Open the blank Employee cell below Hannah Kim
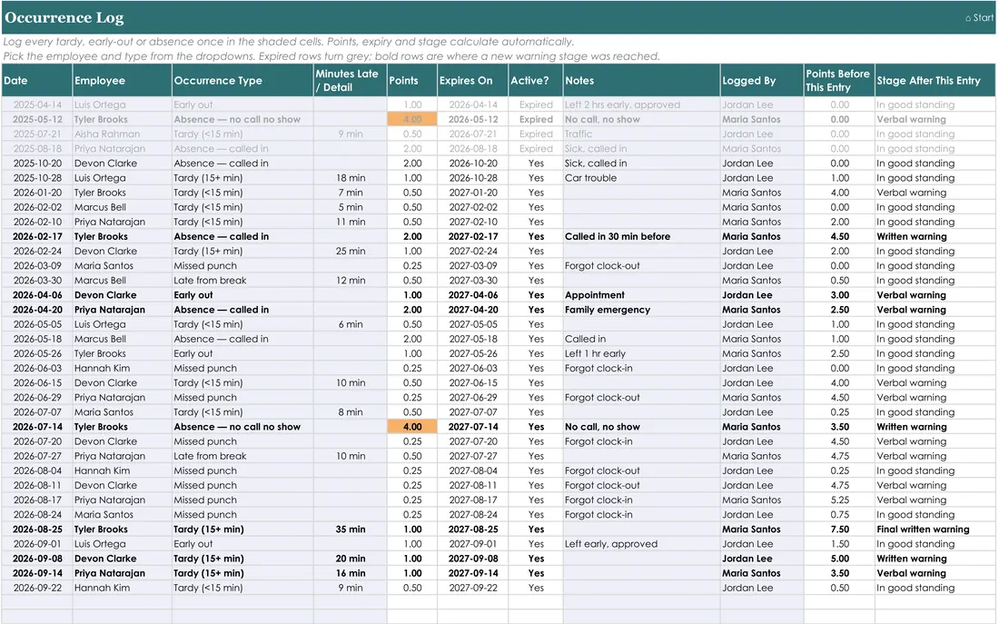The width and height of the screenshot is (999, 624). (123, 603)
